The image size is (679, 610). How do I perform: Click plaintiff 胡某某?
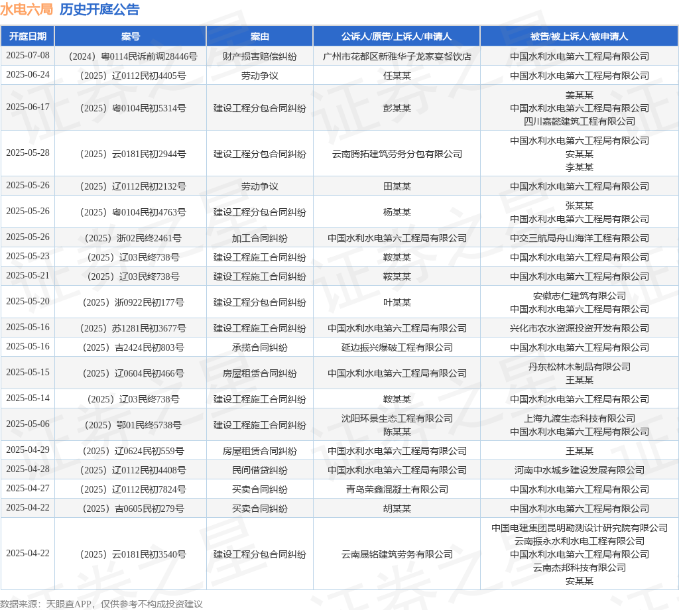click(x=397, y=509)
